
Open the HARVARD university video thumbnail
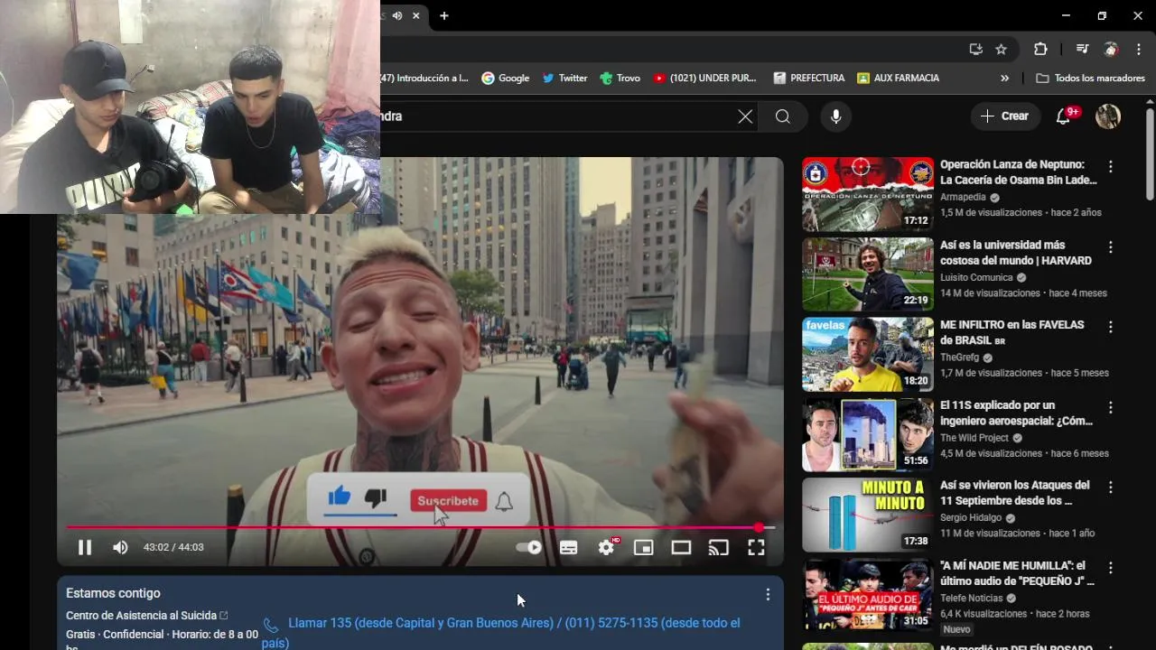(x=868, y=274)
